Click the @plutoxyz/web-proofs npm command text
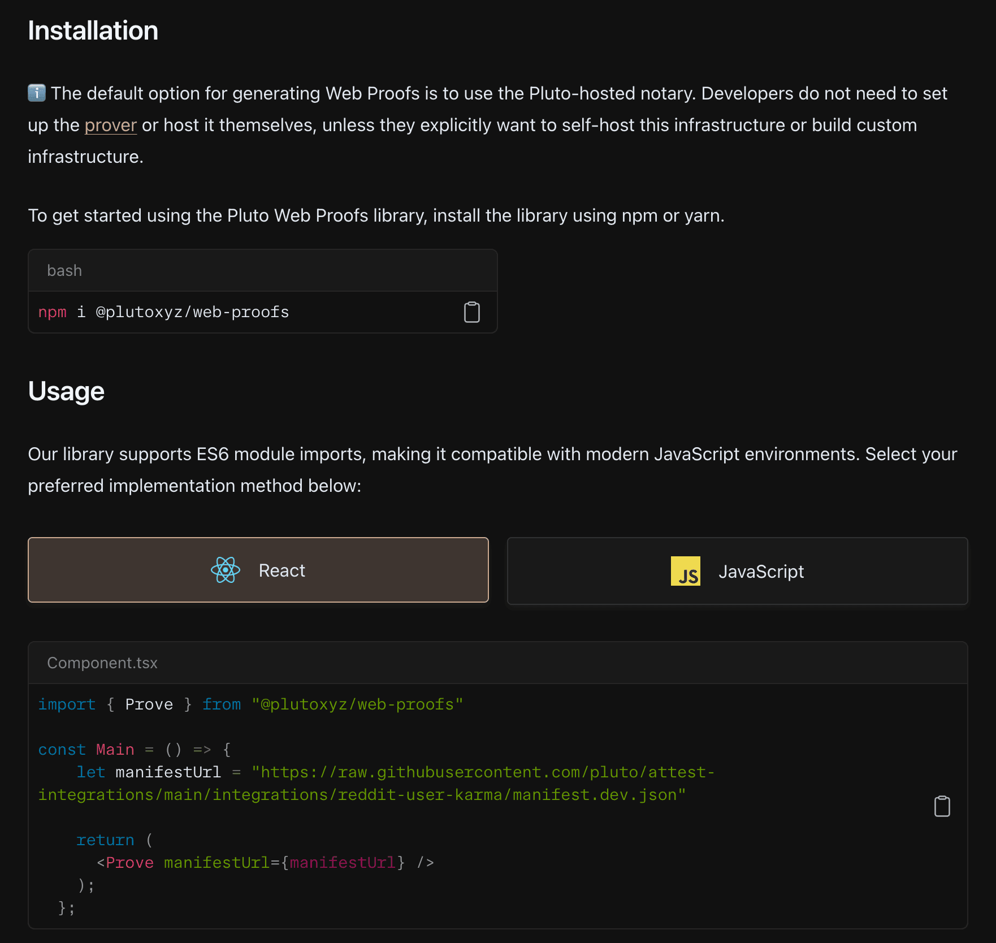Image resolution: width=996 pixels, height=943 pixels. point(192,312)
